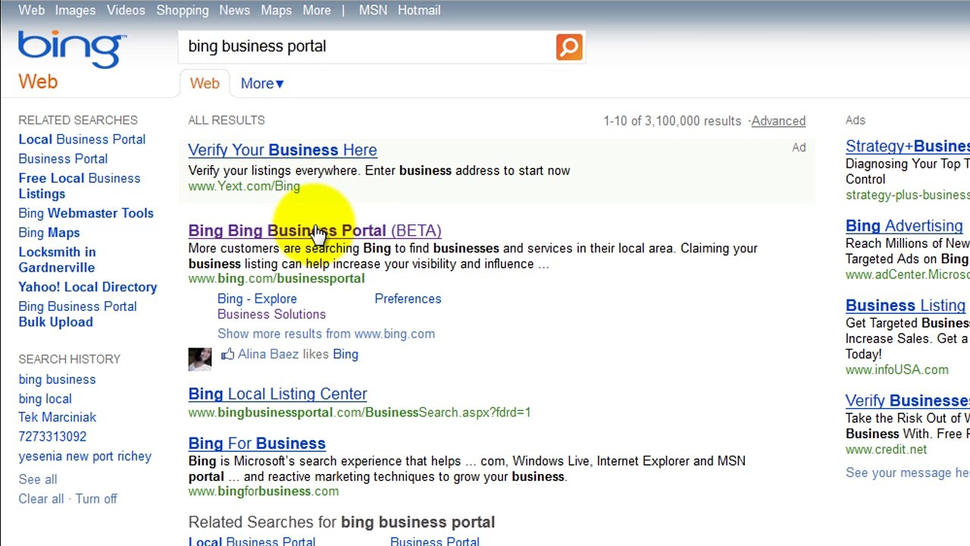
Task: Open Bing Webmaster Tools related search
Action: coord(86,213)
